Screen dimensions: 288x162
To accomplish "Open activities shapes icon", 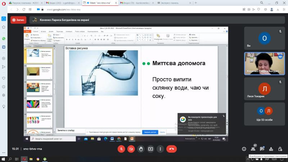I will (271, 149).
